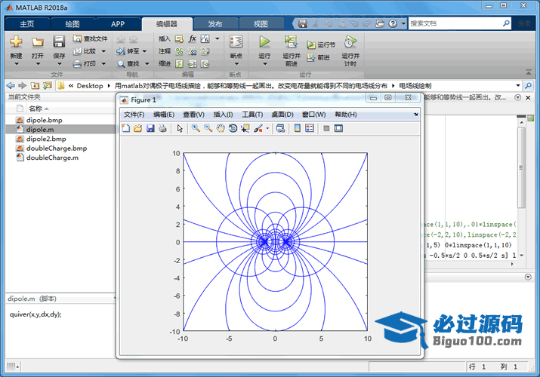Click the Run and Advance (运行并前进) icon
The width and height of the screenshot is (540, 377).
point(291,41)
